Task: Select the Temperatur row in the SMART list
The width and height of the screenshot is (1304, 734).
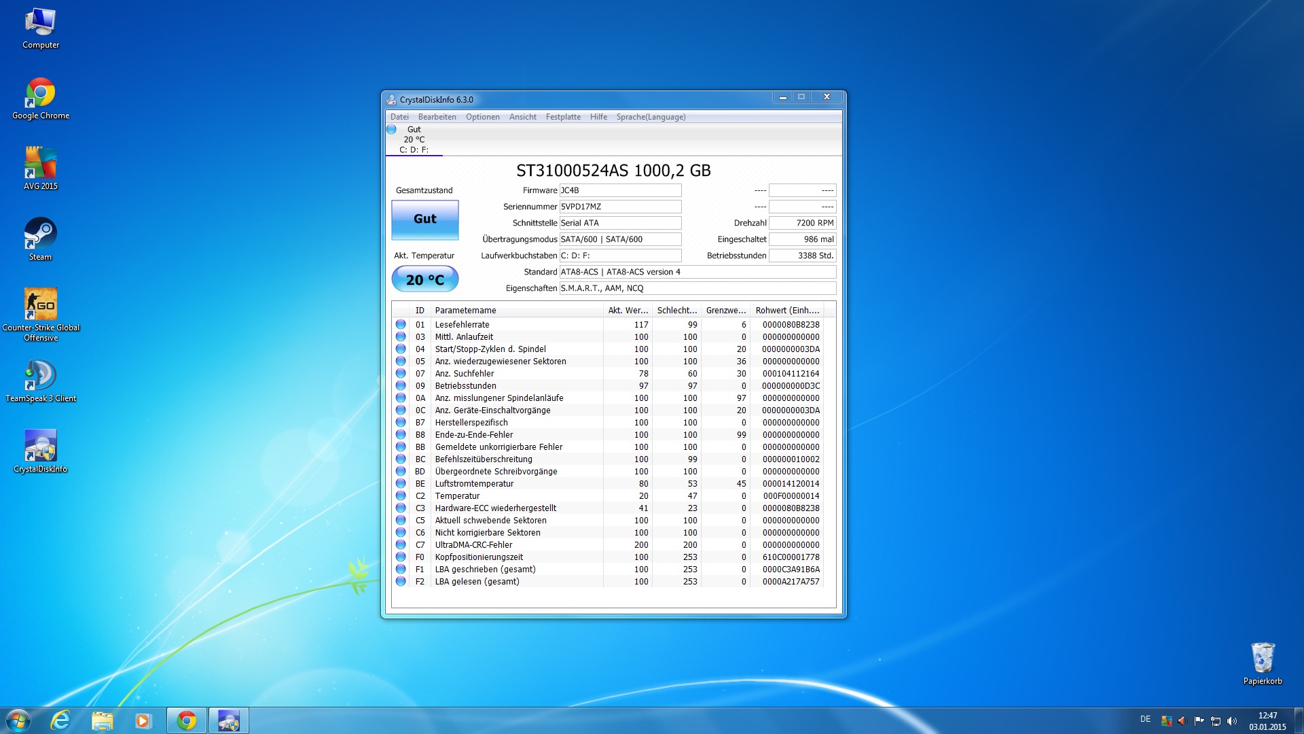Action: pos(457,496)
